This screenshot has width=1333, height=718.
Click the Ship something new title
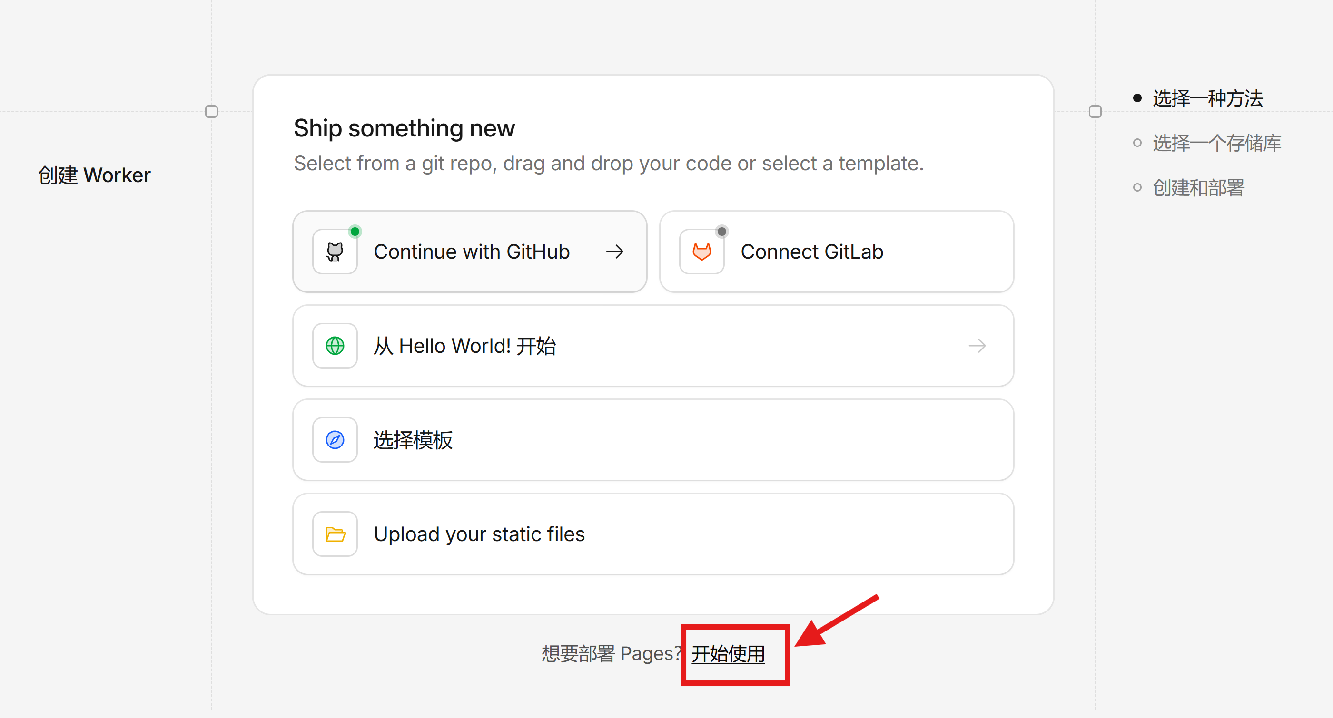[404, 128]
